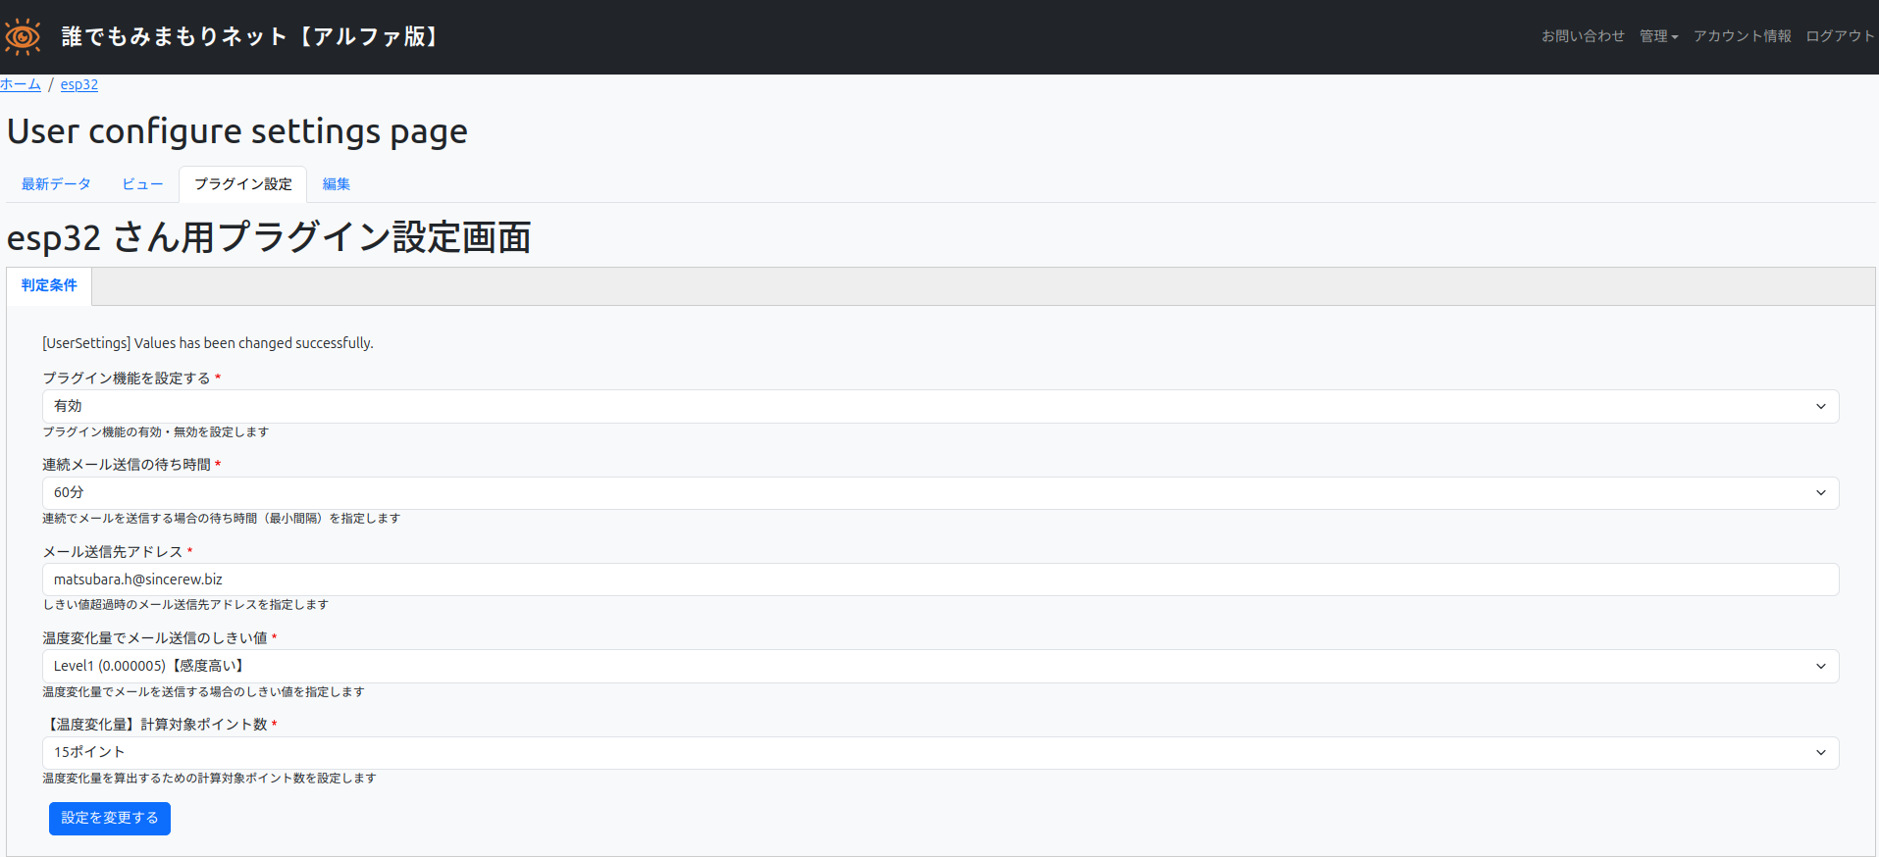Select the プラグイン設定 tab
1879x857 pixels.
[242, 184]
